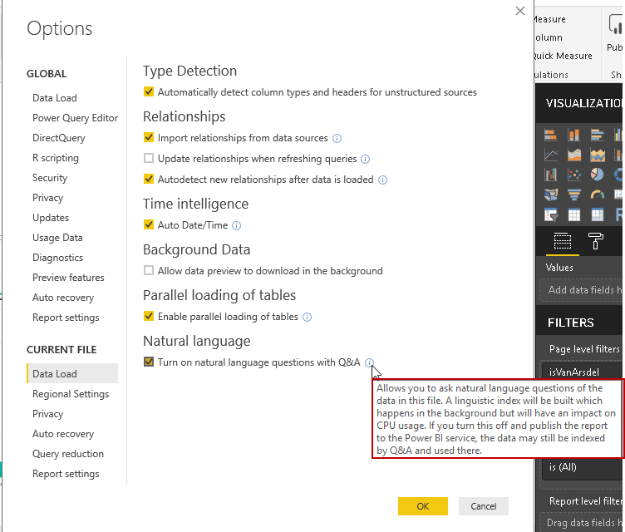Insert the scatter chart visualization
625x532 pixels.
tap(573, 175)
